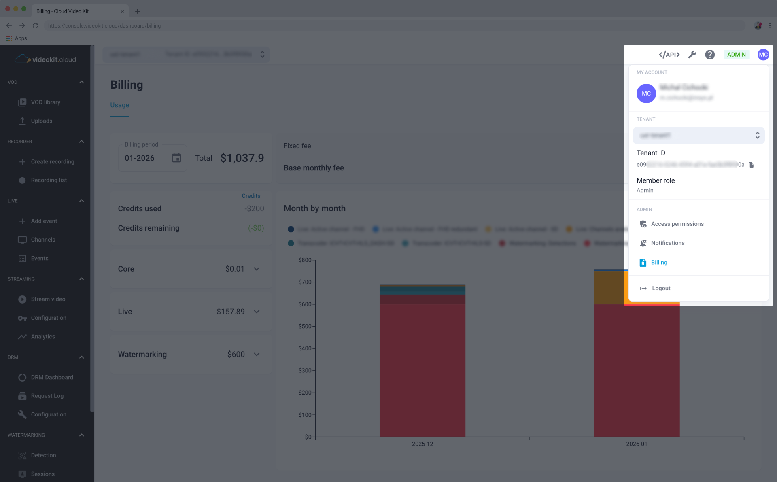
Task: Expand the Core cost row chevron
Action: coord(257,269)
